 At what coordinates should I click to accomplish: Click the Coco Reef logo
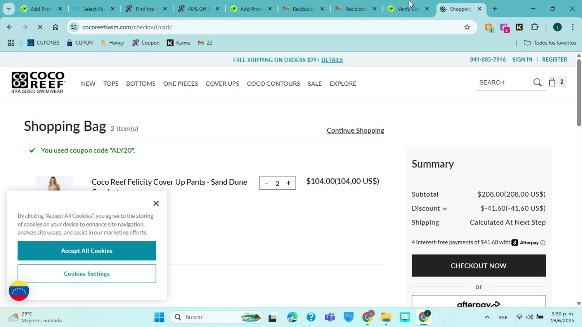[38, 83]
